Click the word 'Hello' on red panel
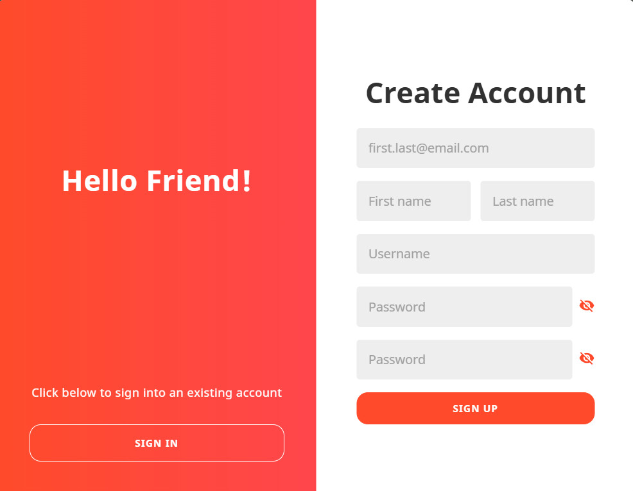 [x=100, y=181]
